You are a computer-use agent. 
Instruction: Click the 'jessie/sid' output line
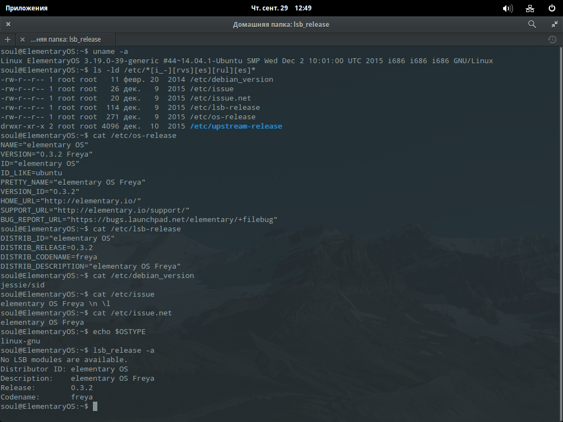click(x=23, y=285)
